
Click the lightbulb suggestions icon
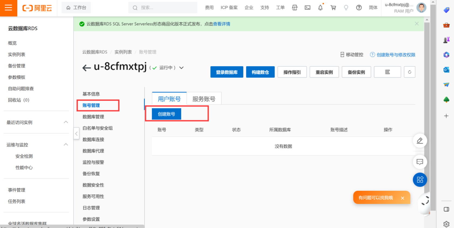(x=346, y=8)
